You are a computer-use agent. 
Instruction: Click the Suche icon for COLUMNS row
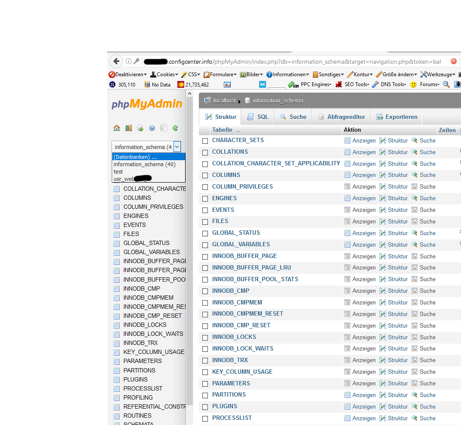click(415, 175)
